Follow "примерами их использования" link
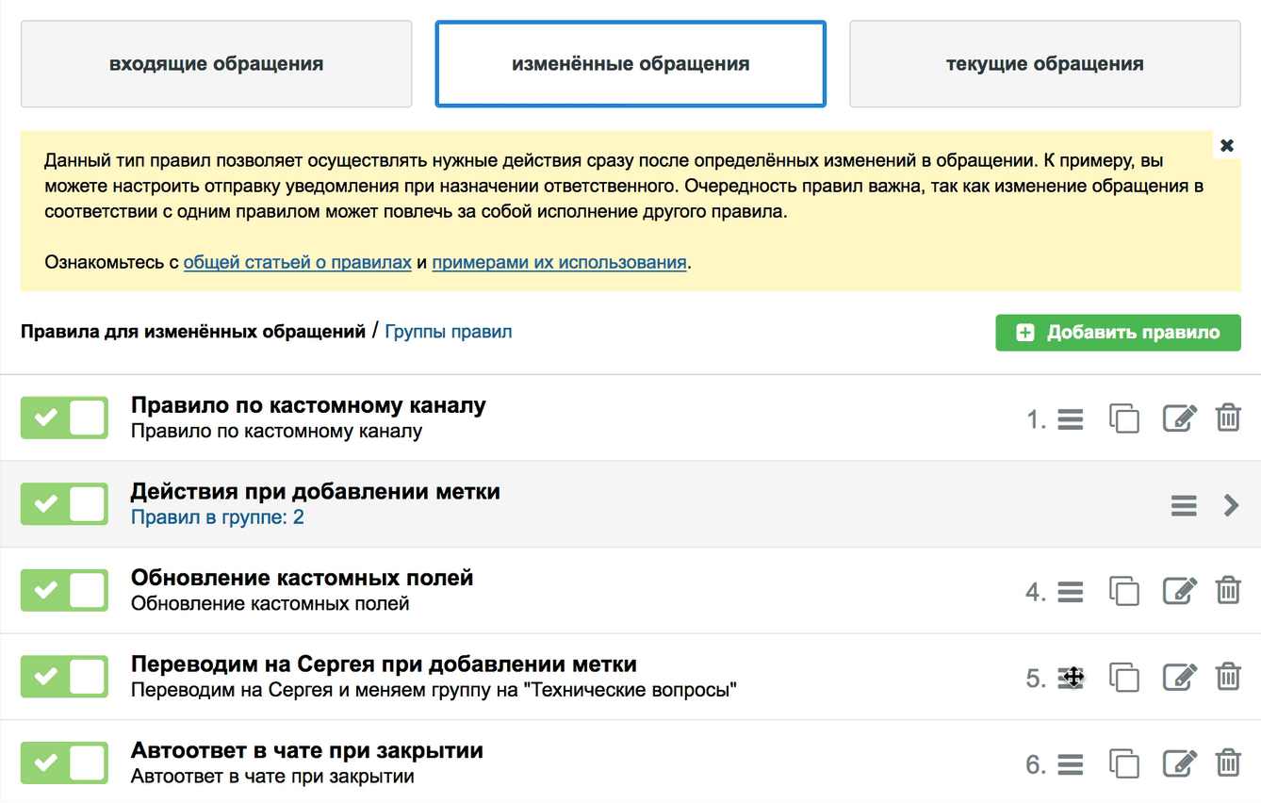1261x803 pixels. tap(559, 262)
